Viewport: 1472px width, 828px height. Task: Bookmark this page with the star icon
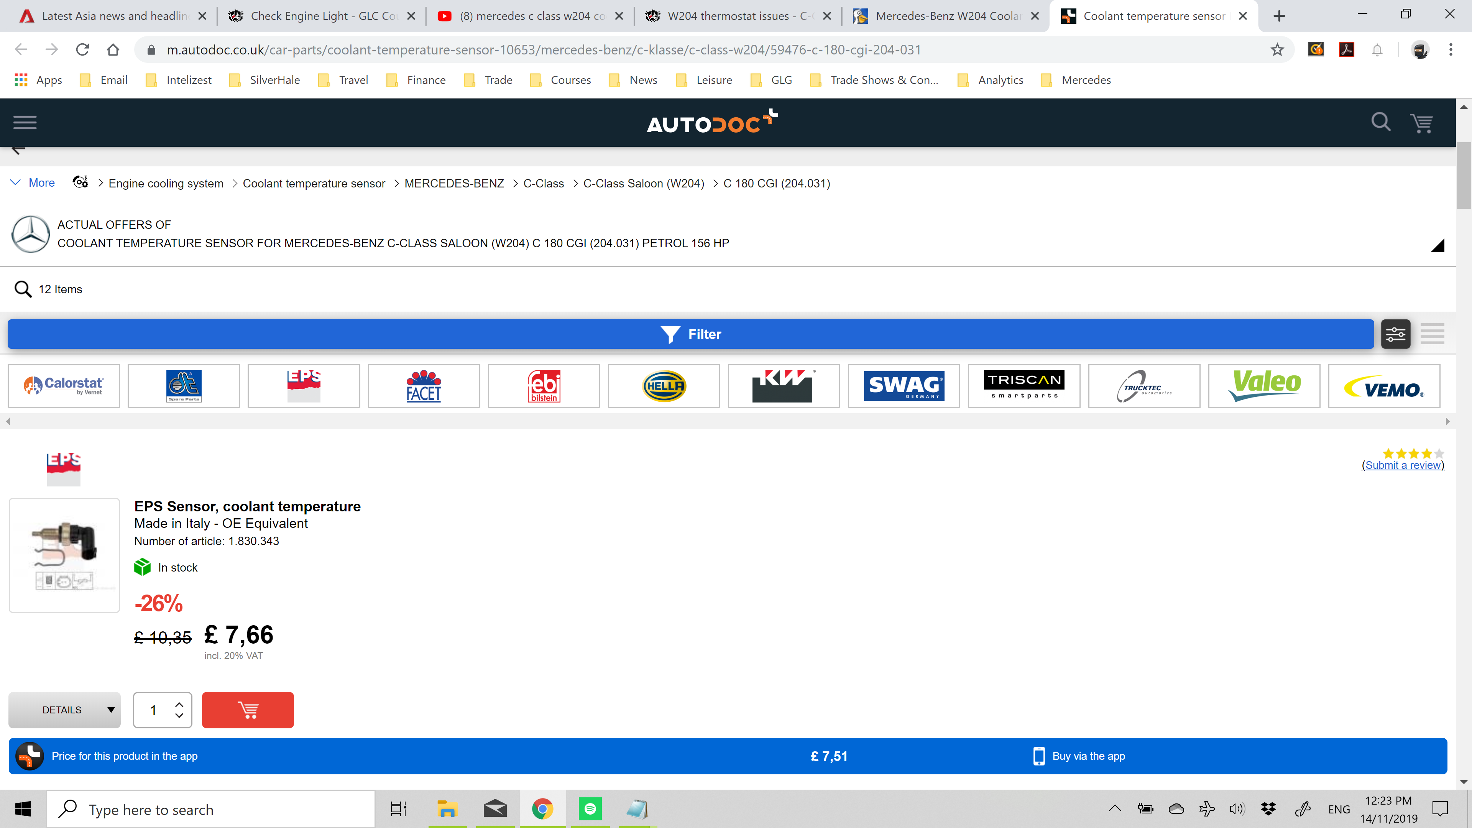tap(1277, 50)
